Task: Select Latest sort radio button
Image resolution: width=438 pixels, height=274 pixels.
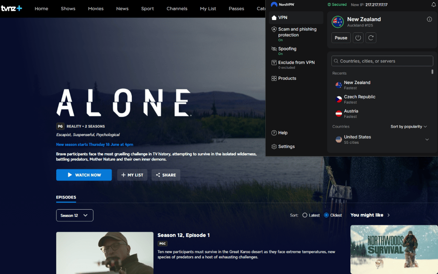Action: click(305, 215)
